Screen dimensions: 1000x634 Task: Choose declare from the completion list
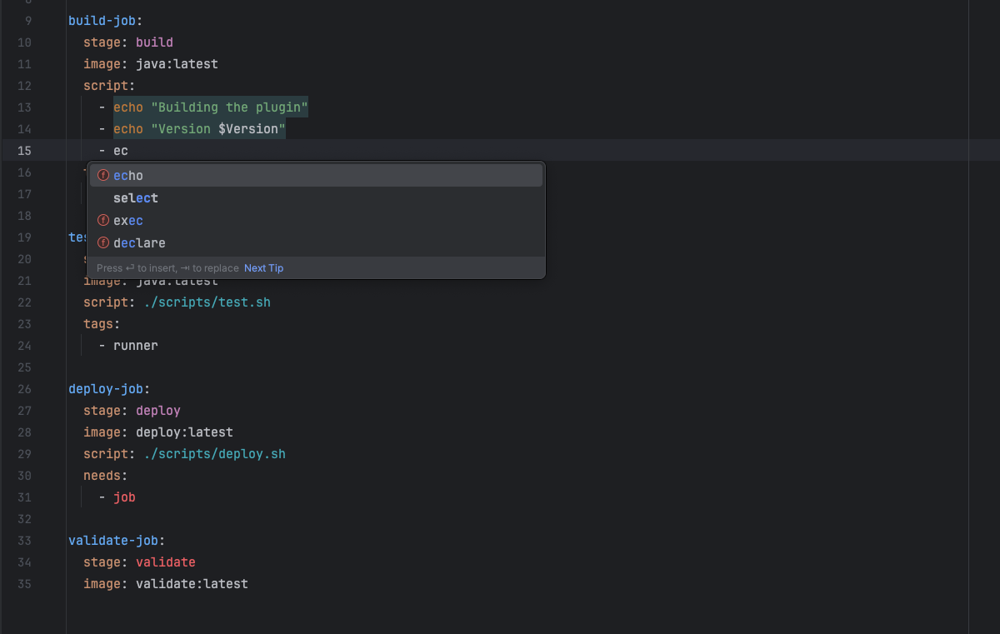(316, 243)
